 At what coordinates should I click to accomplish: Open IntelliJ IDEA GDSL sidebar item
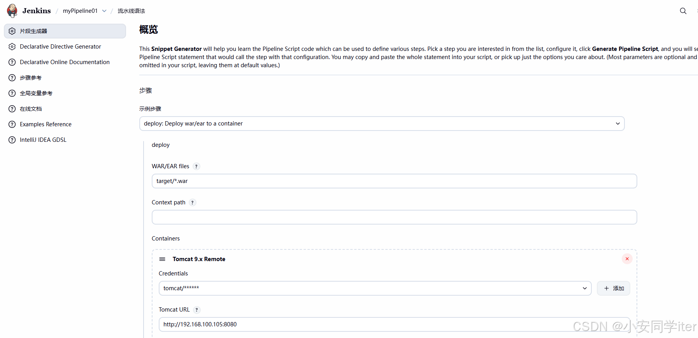43,140
